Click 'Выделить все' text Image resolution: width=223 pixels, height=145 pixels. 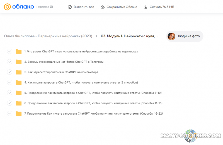[84, 7]
